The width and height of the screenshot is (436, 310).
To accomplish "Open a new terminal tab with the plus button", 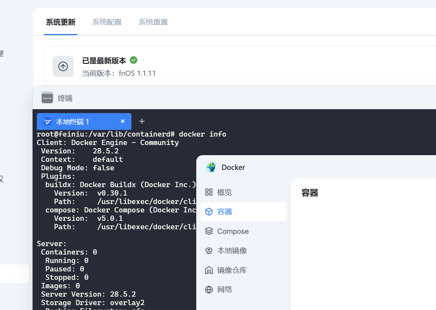I will [142, 121].
